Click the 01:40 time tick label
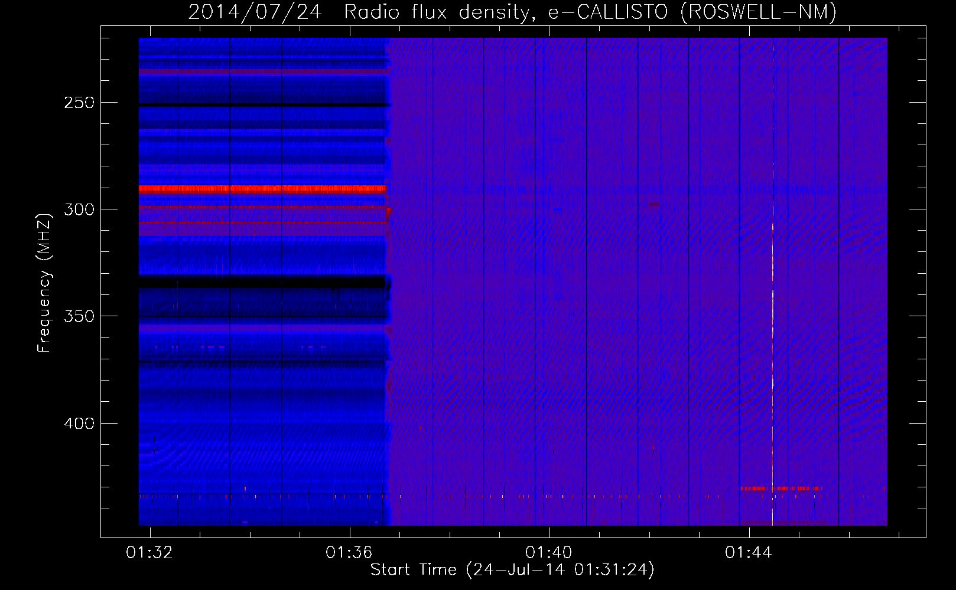This screenshot has width=956, height=590. [x=549, y=552]
